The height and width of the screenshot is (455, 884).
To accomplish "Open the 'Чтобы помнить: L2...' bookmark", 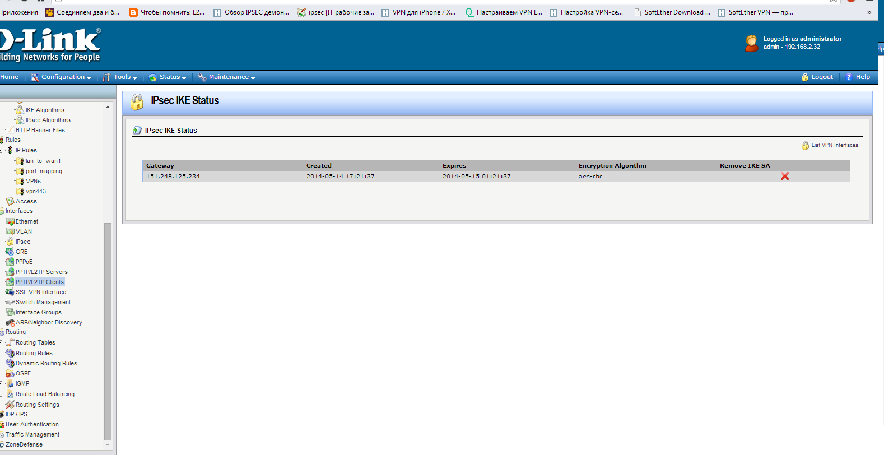I will 167,12.
